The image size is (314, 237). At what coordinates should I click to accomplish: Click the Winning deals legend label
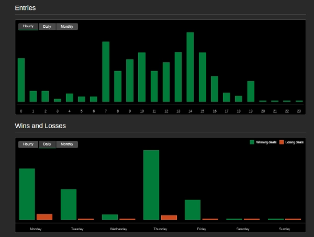(266, 142)
